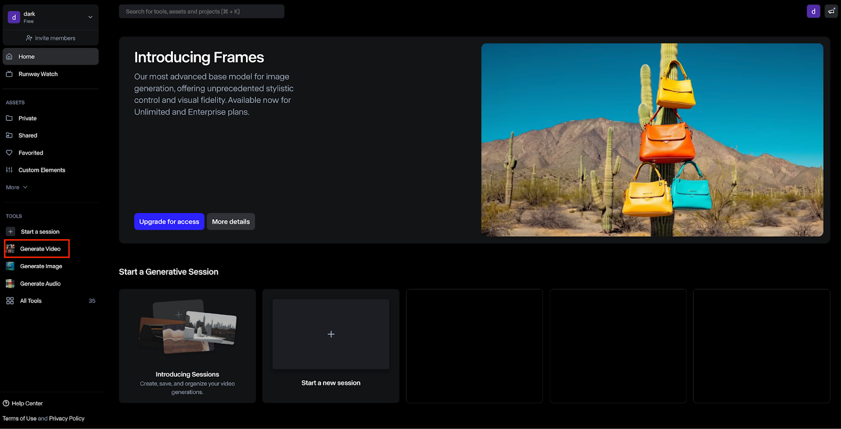Screen dimensions: 841x429
Task: Click the Shared folder icon
Action: tap(9, 136)
